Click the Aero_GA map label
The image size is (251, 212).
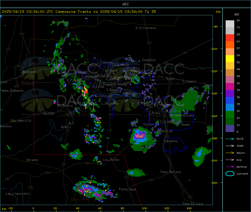(x=167, y=131)
